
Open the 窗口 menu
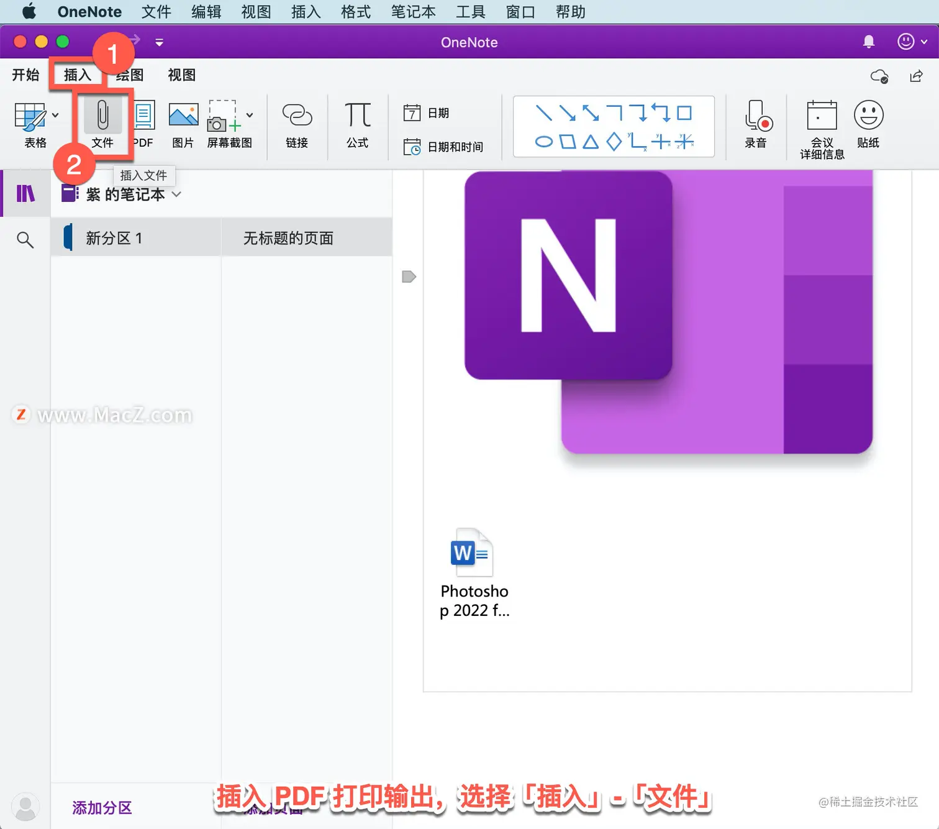click(x=520, y=11)
